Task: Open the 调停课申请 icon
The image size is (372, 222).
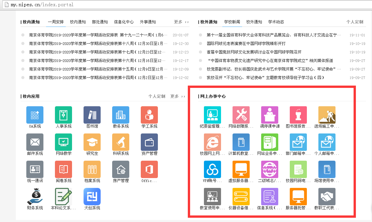Action: [270, 115]
